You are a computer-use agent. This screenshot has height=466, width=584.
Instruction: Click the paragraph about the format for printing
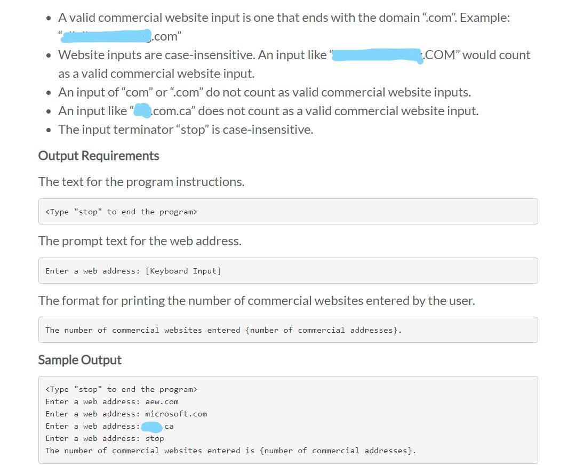256,301
